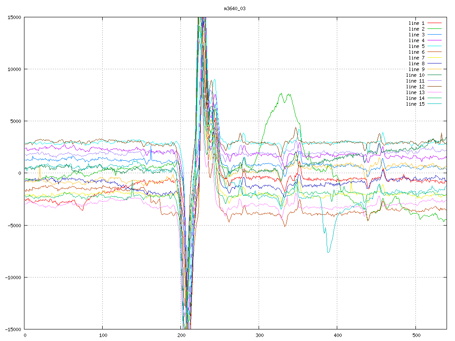
Task: Toggle line 2 legend entry
Action: [x=416, y=29]
